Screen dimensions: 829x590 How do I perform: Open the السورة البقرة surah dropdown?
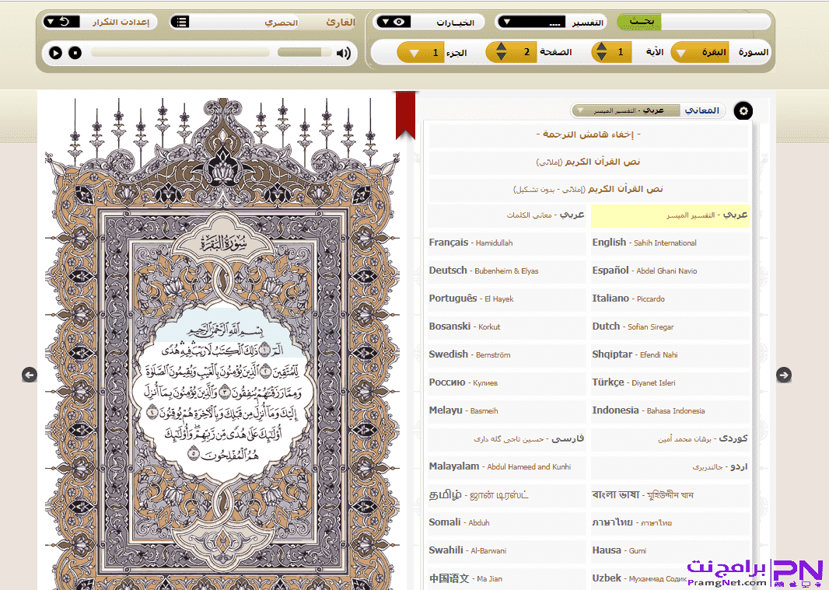700,52
